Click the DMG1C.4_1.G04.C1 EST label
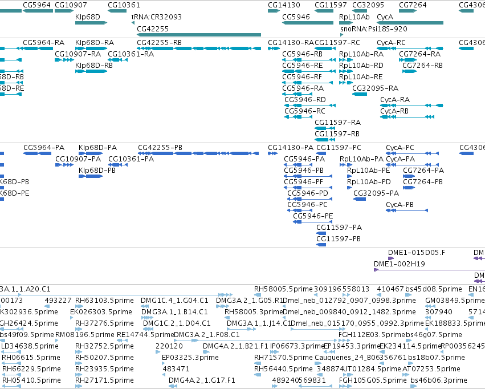The width and height of the screenshot is (485, 389). point(174,301)
